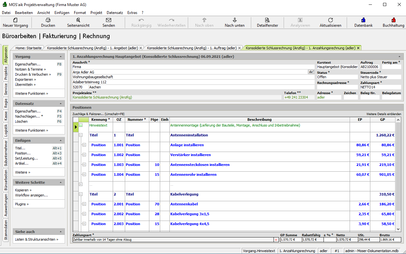Click Workflow anzeigen in Weitere Schritte
The width and height of the screenshot is (406, 254).
click(x=31, y=195)
